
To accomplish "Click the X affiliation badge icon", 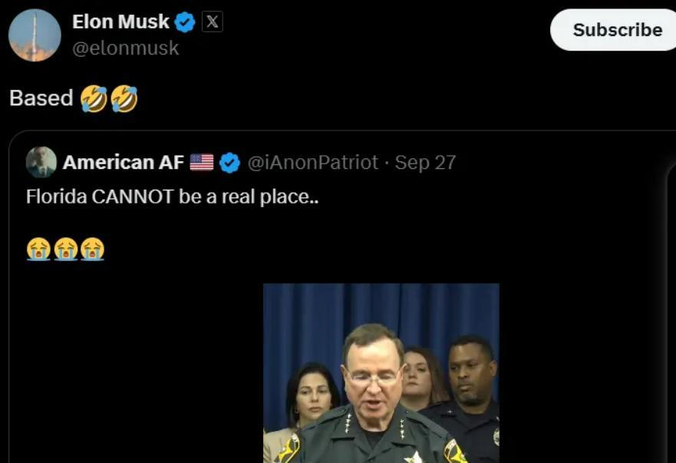I will pyautogui.click(x=213, y=22).
